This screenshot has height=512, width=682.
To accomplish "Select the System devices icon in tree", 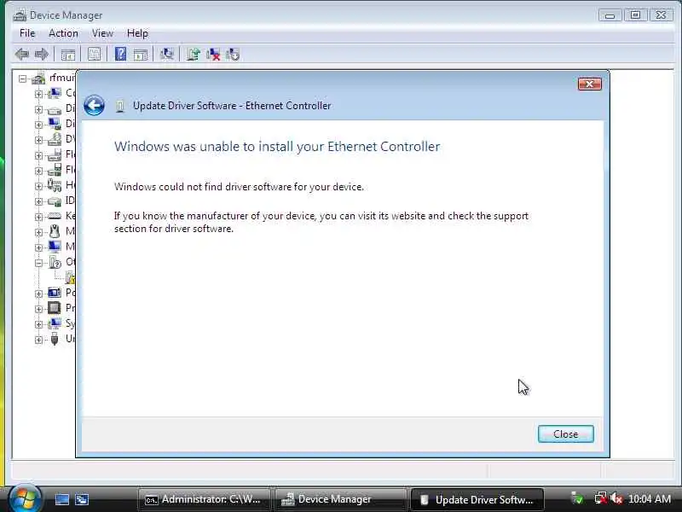I will coord(55,323).
